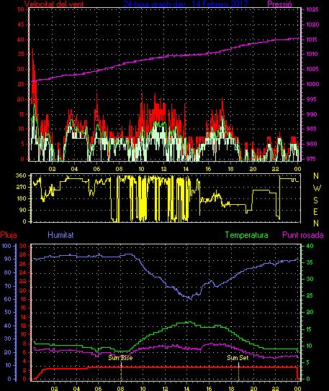Click the 'E' wind direction label
This screenshot has height=391, width=329.
tap(315, 212)
